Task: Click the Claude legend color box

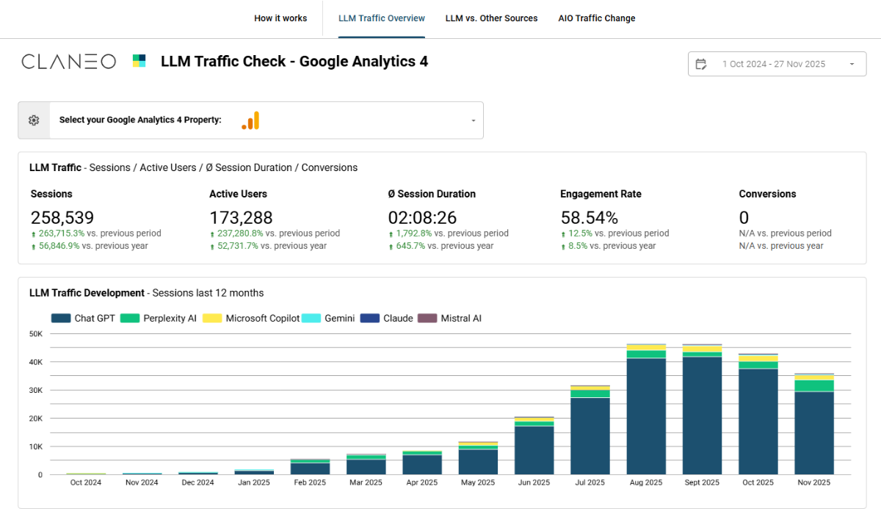Action: click(x=370, y=319)
